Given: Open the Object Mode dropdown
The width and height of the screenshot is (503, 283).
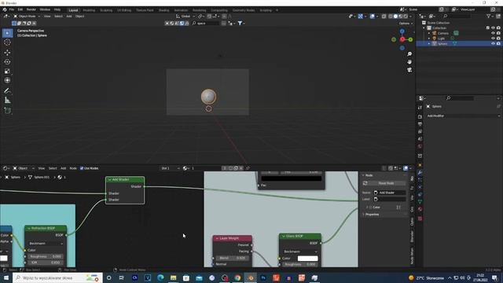Looking at the screenshot, I should click(27, 16).
